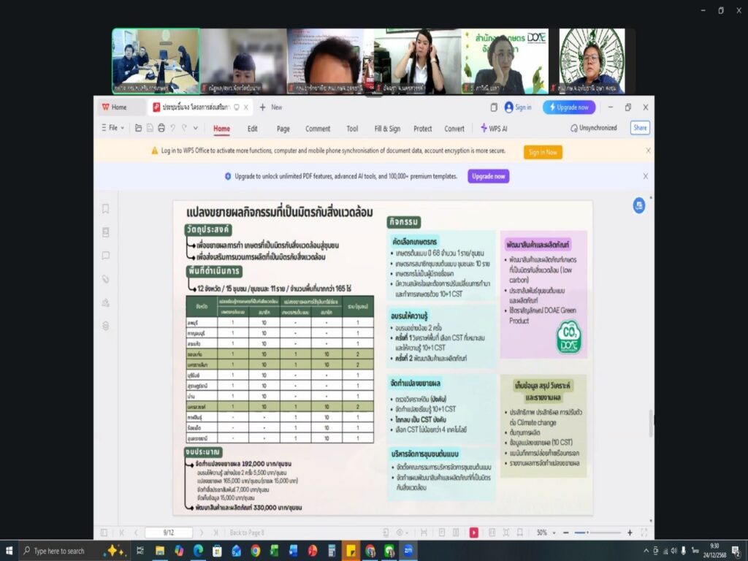This screenshot has height=561, width=748.
Task: Show the comments sidebar panel
Action: coord(106,256)
